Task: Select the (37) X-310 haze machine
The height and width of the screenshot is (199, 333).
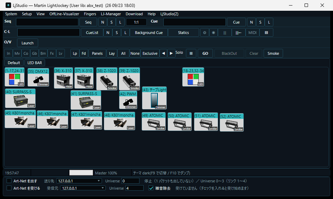Action: 84,78
